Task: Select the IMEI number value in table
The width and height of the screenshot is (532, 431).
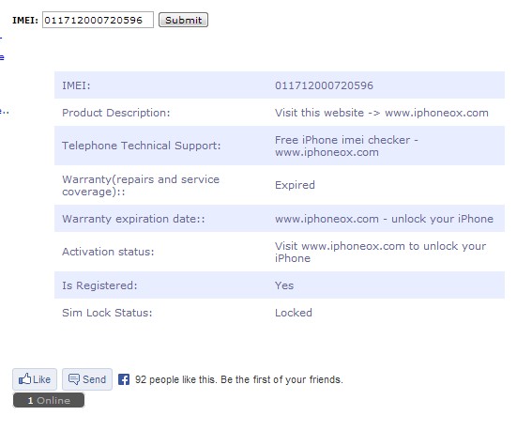Action: pyautogui.click(x=324, y=85)
